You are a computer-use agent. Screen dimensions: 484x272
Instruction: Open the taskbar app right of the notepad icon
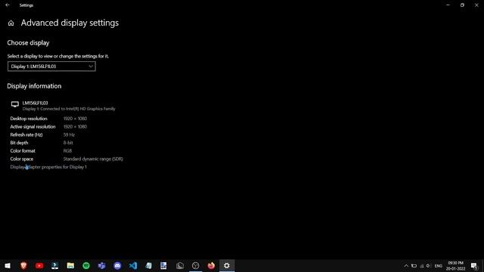click(163, 265)
